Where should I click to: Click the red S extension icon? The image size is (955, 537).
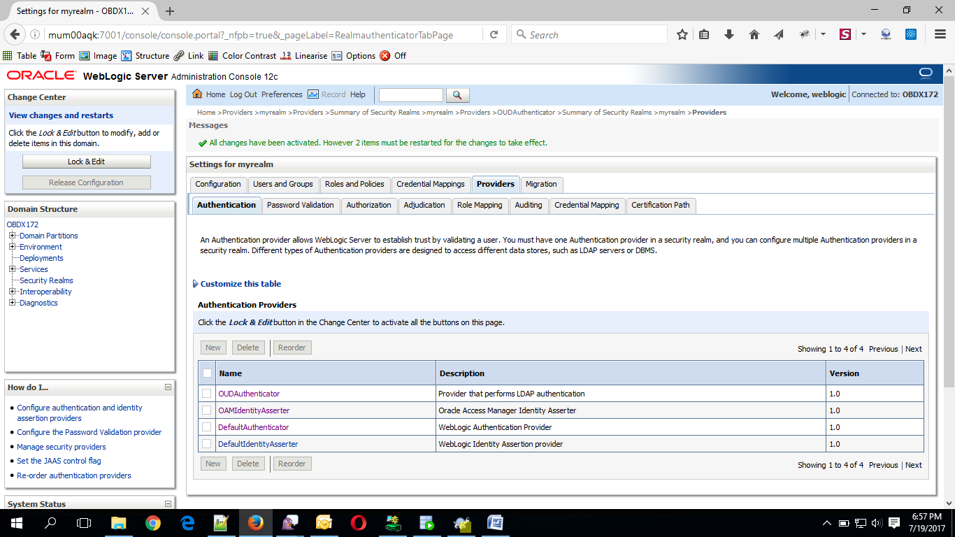coord(845,34)
